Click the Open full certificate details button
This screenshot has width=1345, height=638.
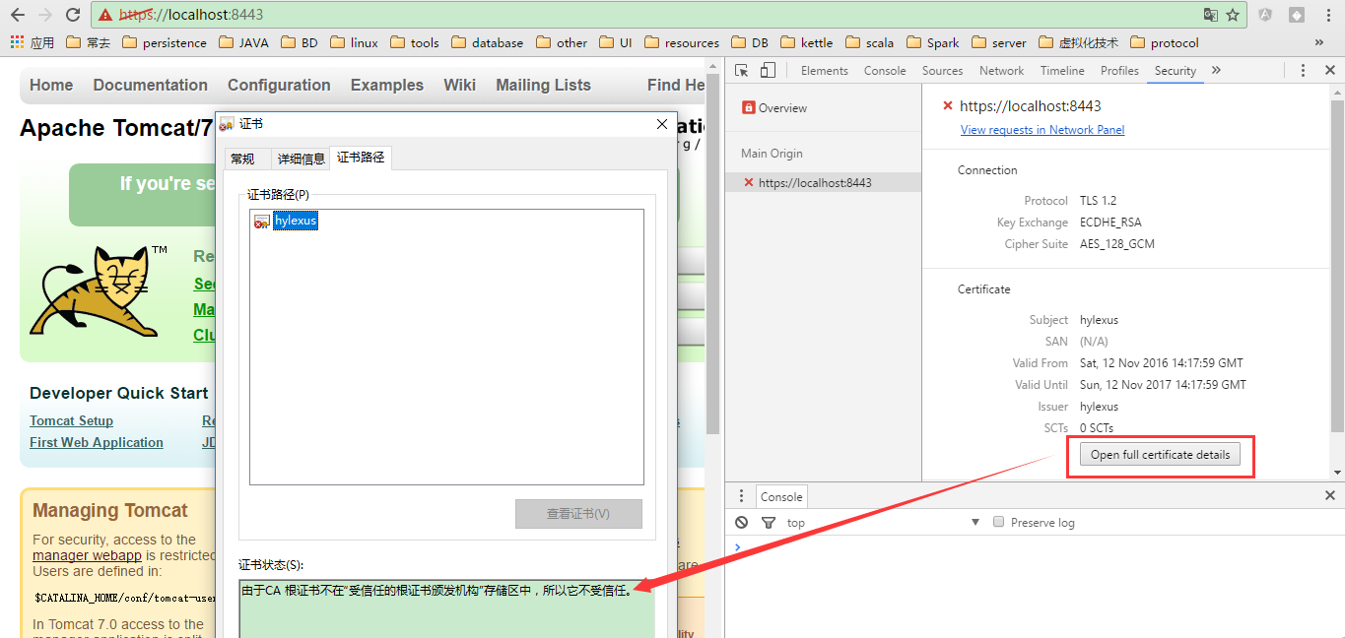1160,454
